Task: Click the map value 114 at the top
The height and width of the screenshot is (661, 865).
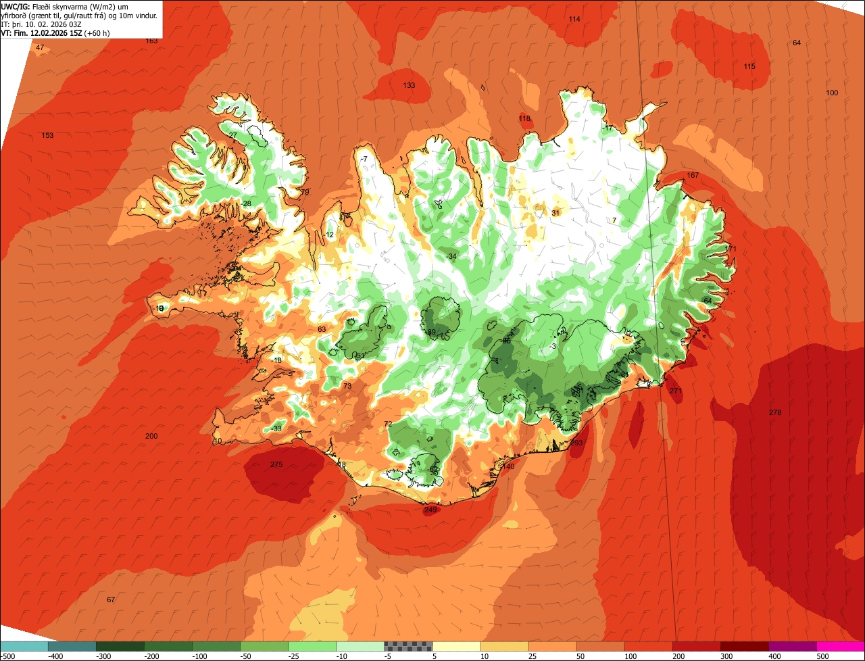Action: 574,19
